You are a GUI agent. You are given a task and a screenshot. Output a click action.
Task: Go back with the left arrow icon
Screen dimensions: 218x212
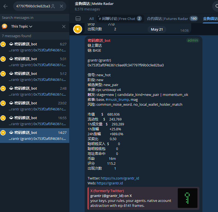pyautogui.click(x=5, y=6)
